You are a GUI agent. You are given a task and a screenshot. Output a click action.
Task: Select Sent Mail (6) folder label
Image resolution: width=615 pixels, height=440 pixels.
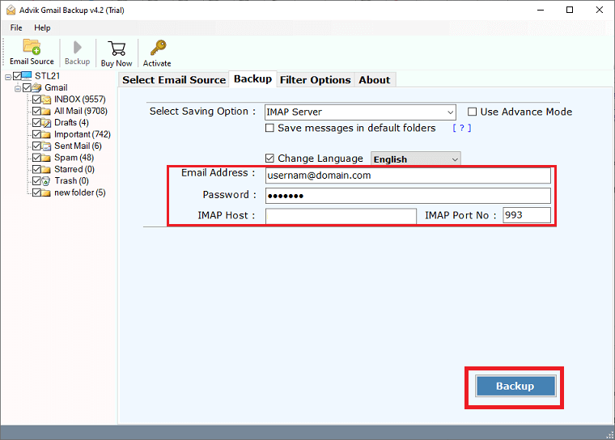(78, 146)
